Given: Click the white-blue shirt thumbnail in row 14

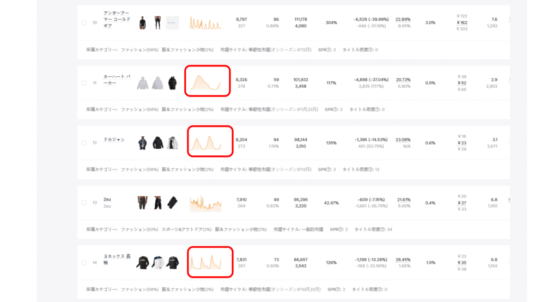Looking at the screenshot, I should coord(157,262).
